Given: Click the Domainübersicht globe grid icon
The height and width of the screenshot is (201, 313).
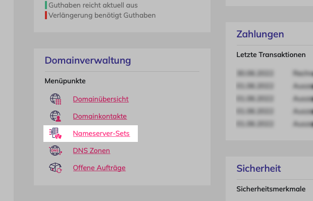Looking at the screenshot, I should (56, 99).
